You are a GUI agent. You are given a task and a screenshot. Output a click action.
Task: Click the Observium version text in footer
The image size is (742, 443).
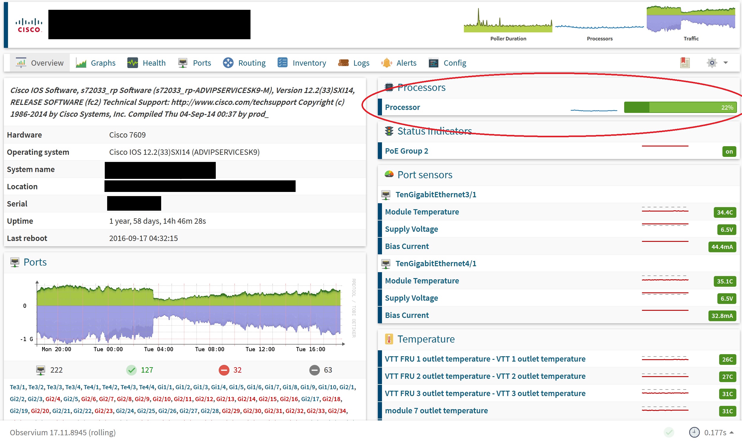[x=63, y=433]
